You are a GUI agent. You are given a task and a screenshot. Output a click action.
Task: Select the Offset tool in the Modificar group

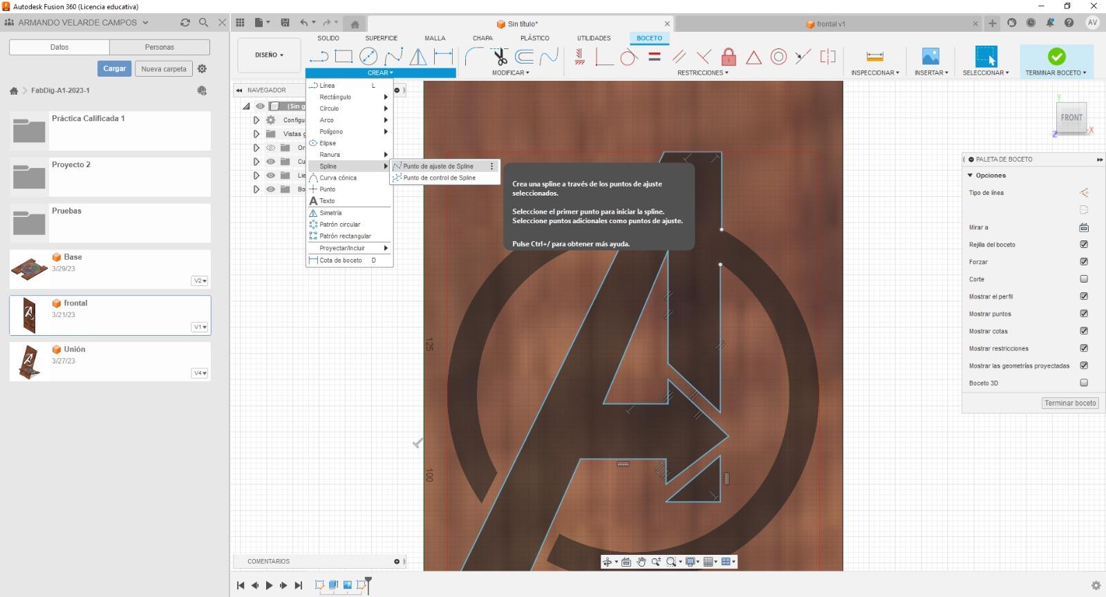pyautogui.click(x=525, y=57)
